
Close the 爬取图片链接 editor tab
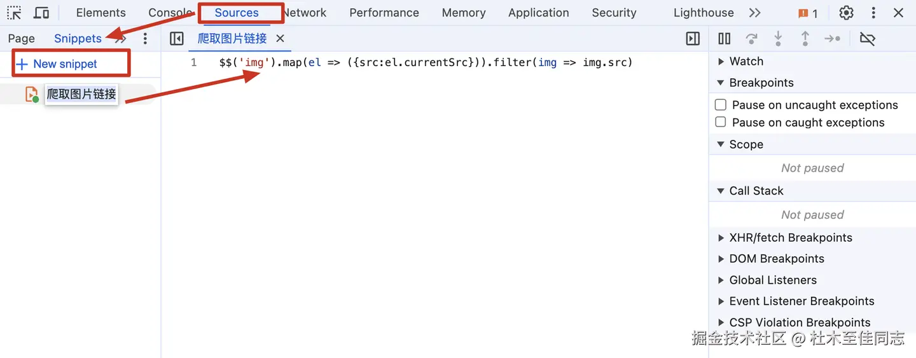(280, 39)
